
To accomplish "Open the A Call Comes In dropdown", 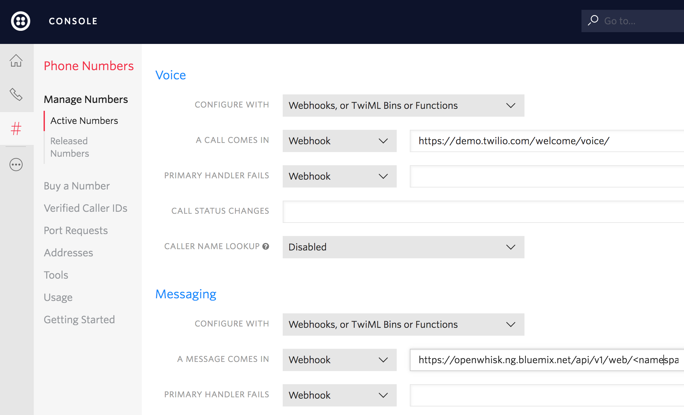I will pos(339,141).
